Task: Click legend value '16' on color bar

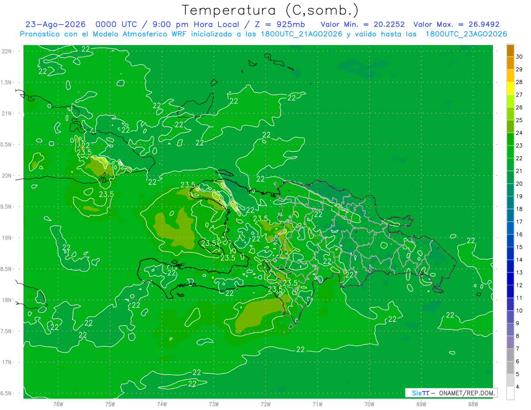Action: click(x=519, y=234)
